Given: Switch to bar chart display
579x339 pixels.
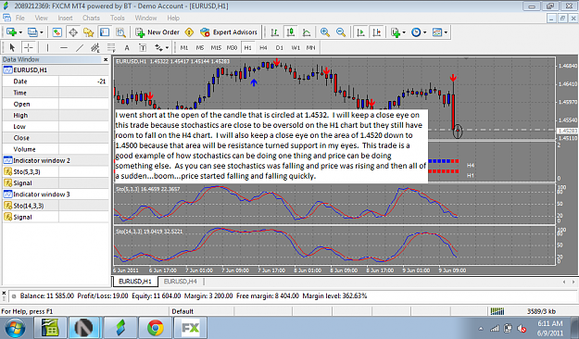Looking at the screenshot, I should click(x=274, y=32).
